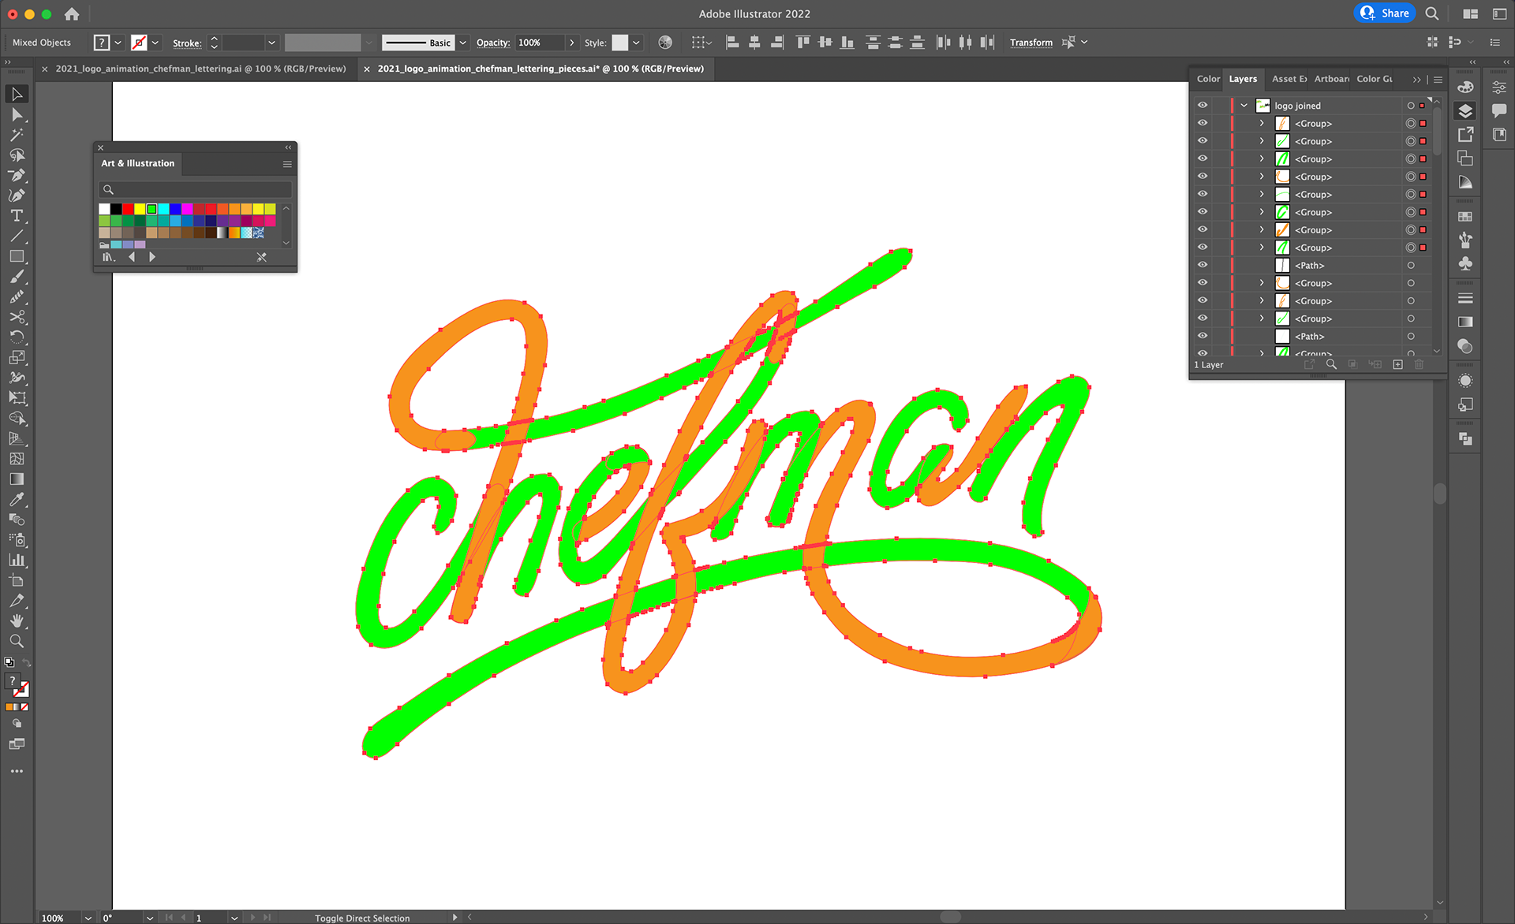The width and height of the screenshot is (1515, 924).
Task: Set None color mode below fill swatch
Action: click(24, 707)
